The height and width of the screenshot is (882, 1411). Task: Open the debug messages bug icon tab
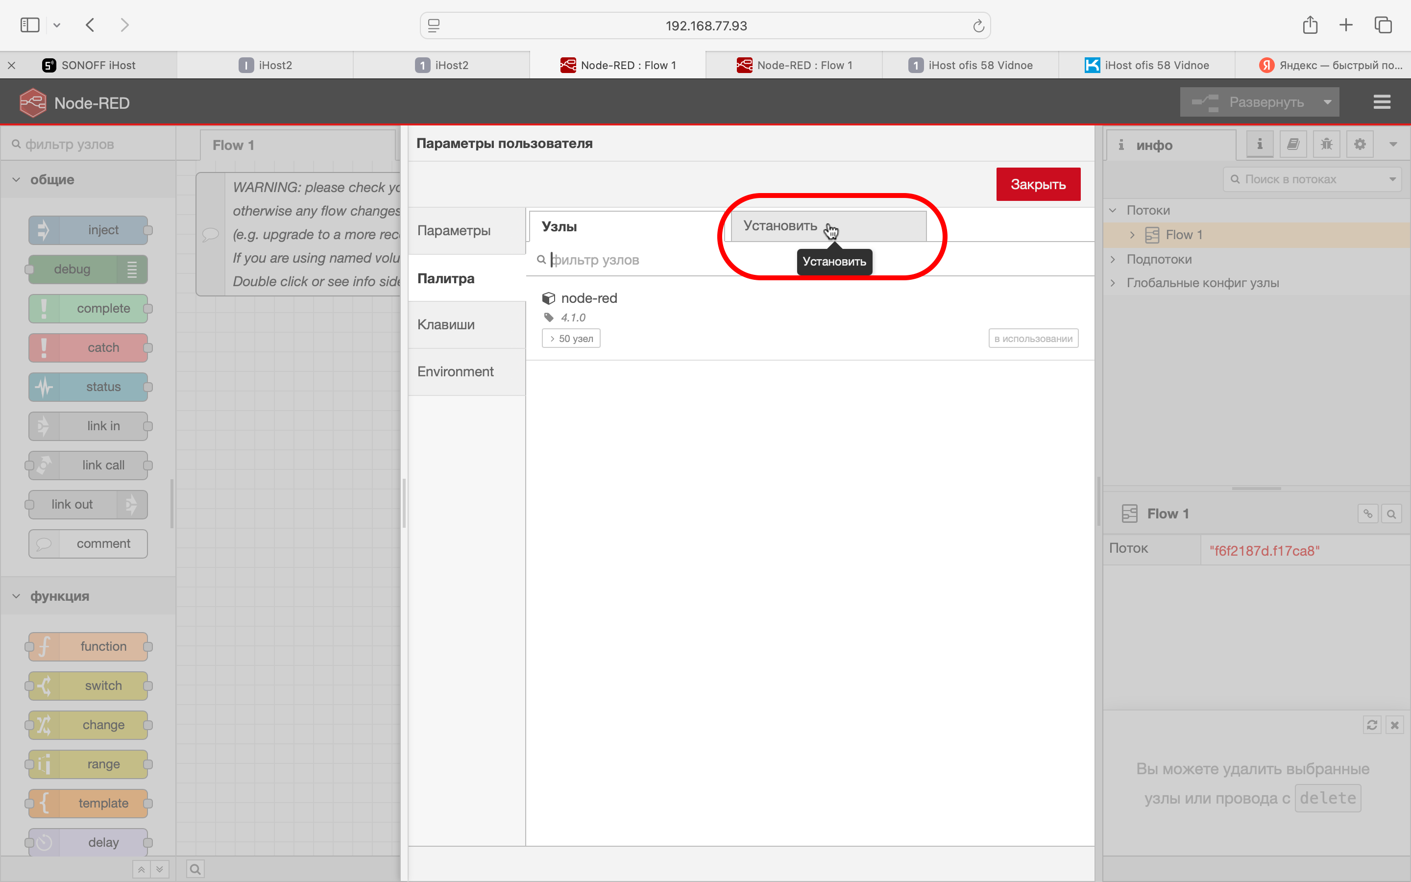(x=1326, y=144)
